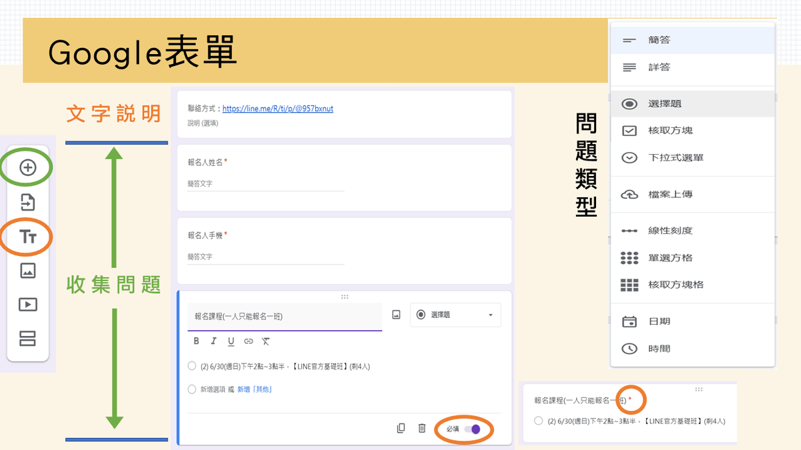
Task: Click 新增「其他」 link
Action: click(255, 389)
